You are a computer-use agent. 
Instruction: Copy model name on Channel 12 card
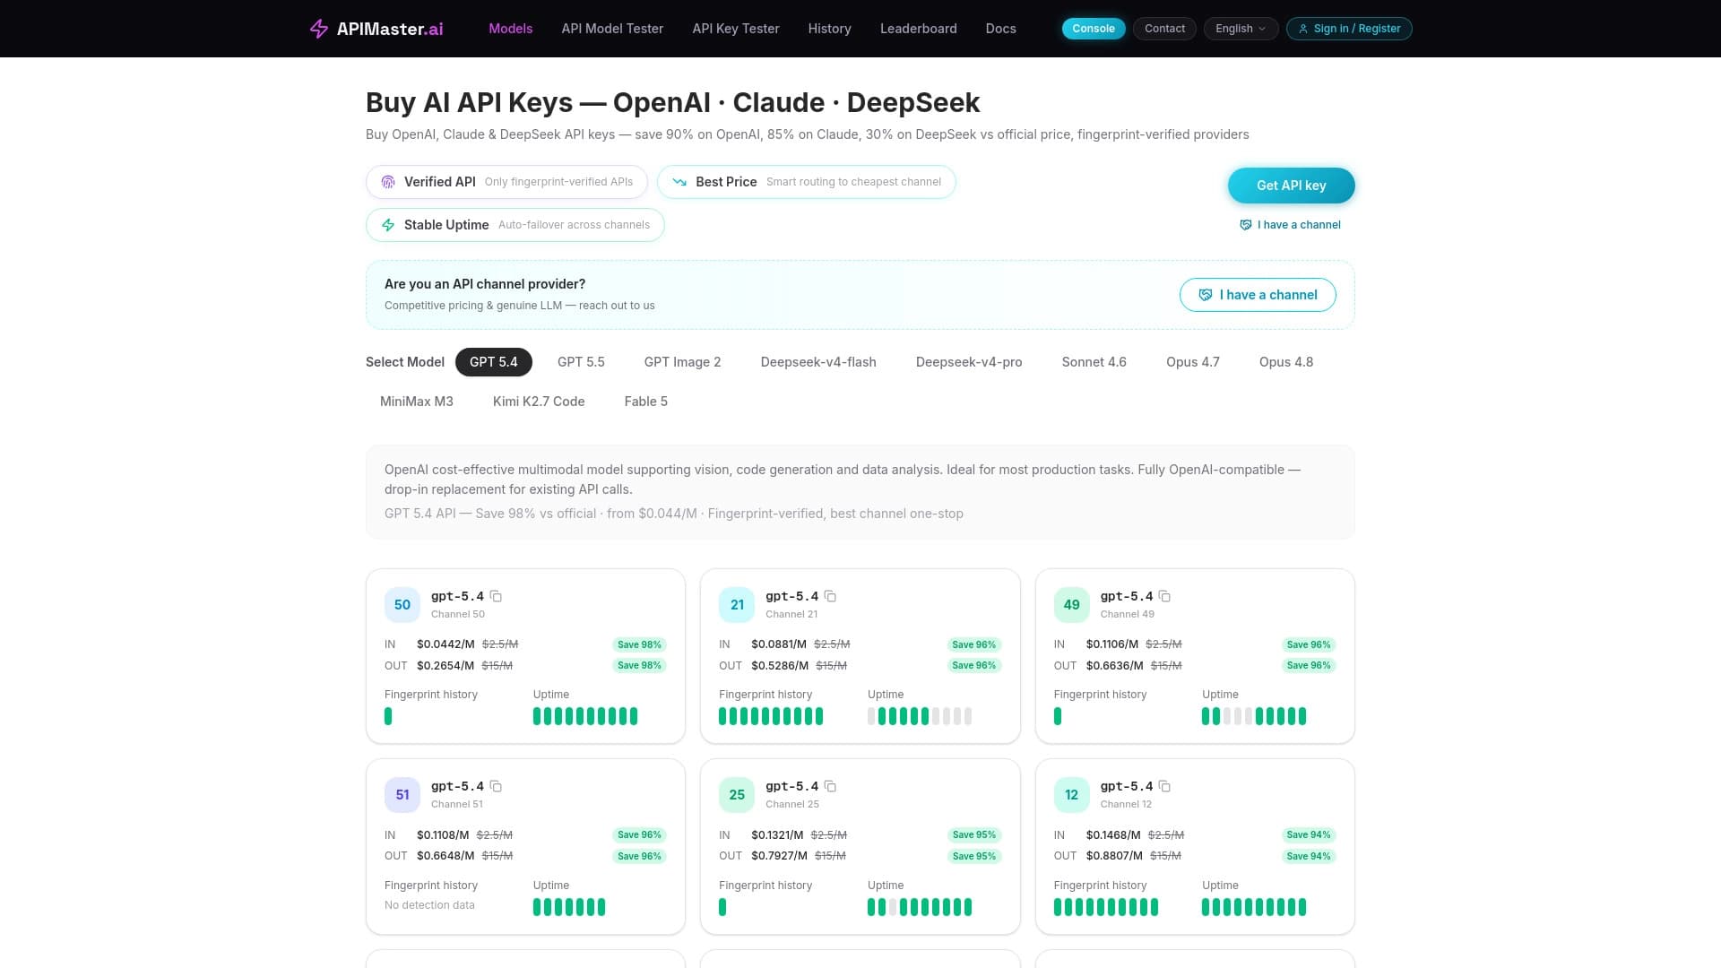coord(1164,786)
